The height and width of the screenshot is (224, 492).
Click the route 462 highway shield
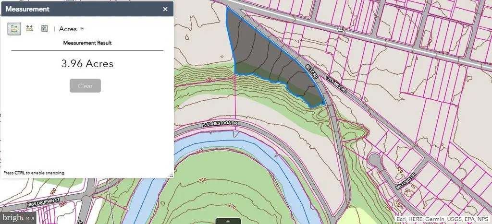tap(341, 30)
